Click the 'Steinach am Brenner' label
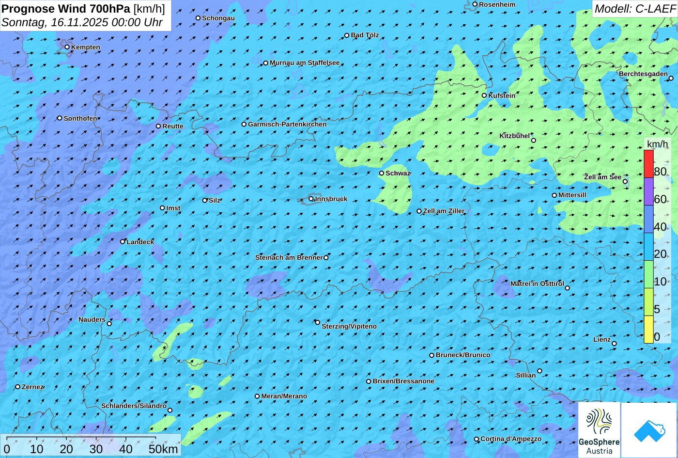This screenshot has height=458, width=678. coord(289,257)
